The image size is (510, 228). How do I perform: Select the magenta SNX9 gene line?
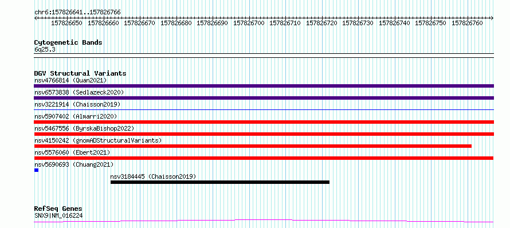coord(264,221)
